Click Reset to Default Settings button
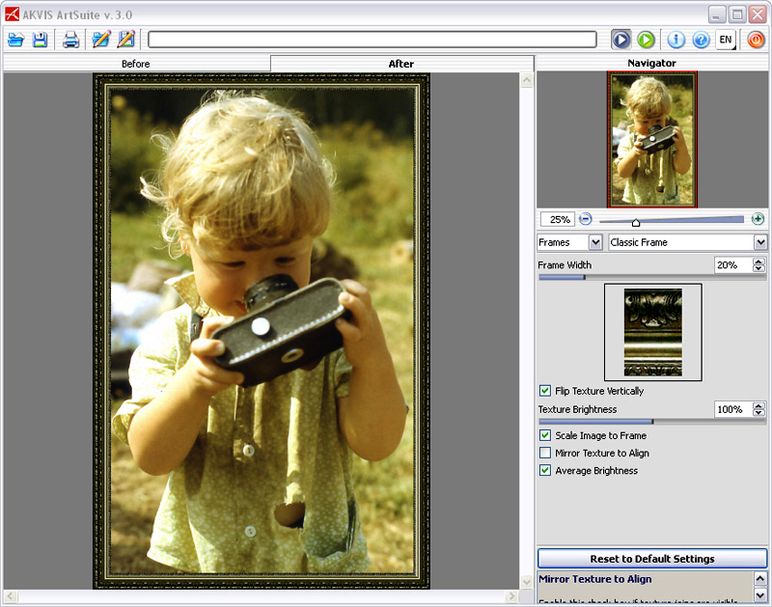The image size is (772, 607). [651, 559]
